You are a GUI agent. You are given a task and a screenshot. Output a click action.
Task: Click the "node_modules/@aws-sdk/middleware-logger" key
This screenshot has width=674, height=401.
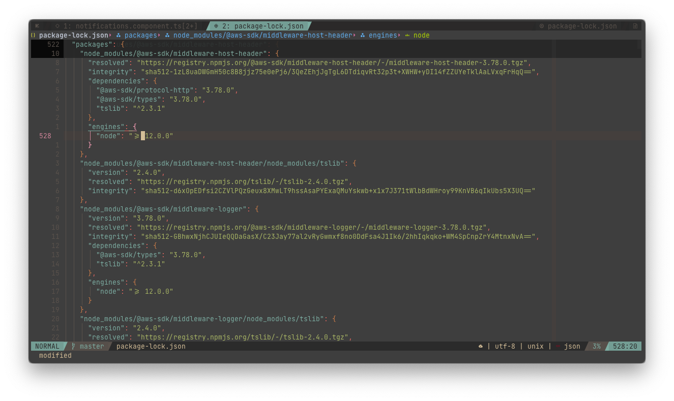click(163, 209)
